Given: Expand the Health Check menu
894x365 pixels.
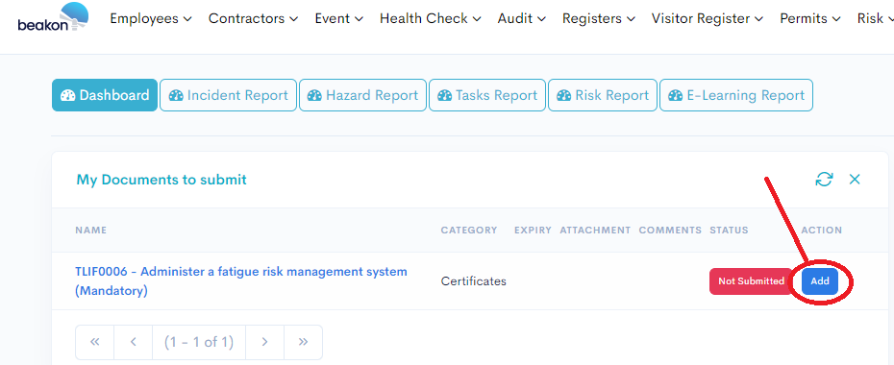Looking at the screenshot, I should point(431,18).
